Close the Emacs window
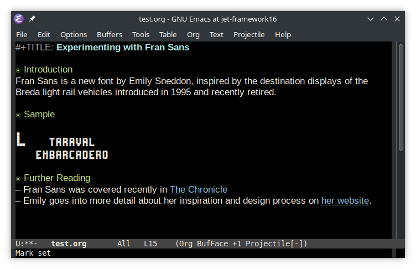This screenshot has height=269, width=416. (x=397, y=19)
